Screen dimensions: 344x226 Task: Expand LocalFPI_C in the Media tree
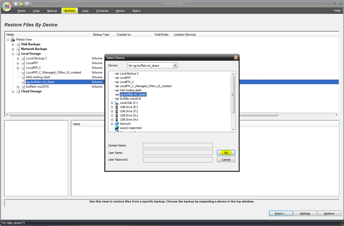[x=18, y=68]
